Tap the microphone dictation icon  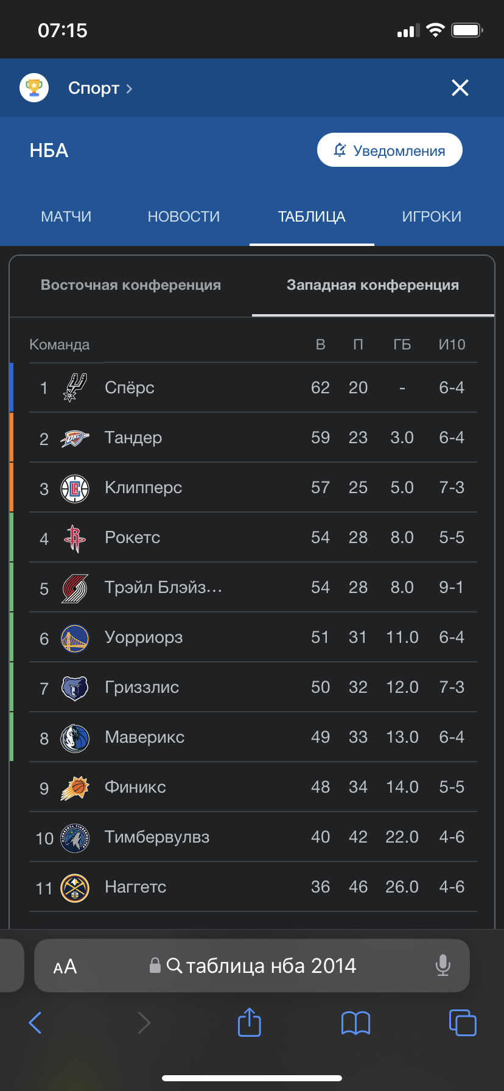(443, 965)
